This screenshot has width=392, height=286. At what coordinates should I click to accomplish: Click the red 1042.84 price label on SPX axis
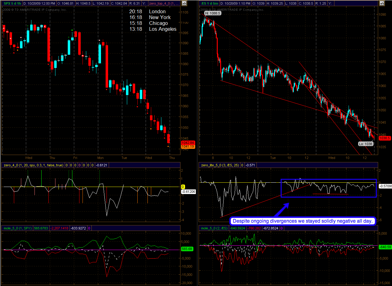[188, 143]
